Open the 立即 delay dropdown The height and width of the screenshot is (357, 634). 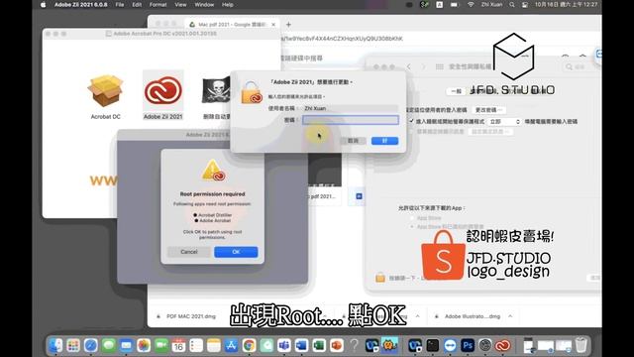tap(504, 121)
